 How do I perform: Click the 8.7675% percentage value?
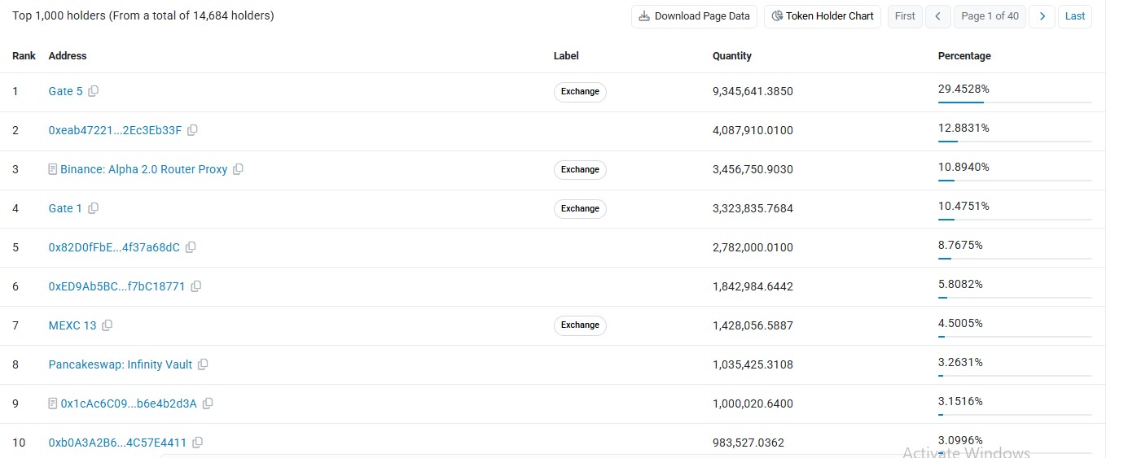[x=960, y=245]
